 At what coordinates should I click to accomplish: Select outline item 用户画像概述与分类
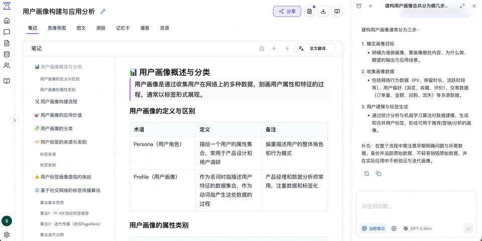(58, 67)
